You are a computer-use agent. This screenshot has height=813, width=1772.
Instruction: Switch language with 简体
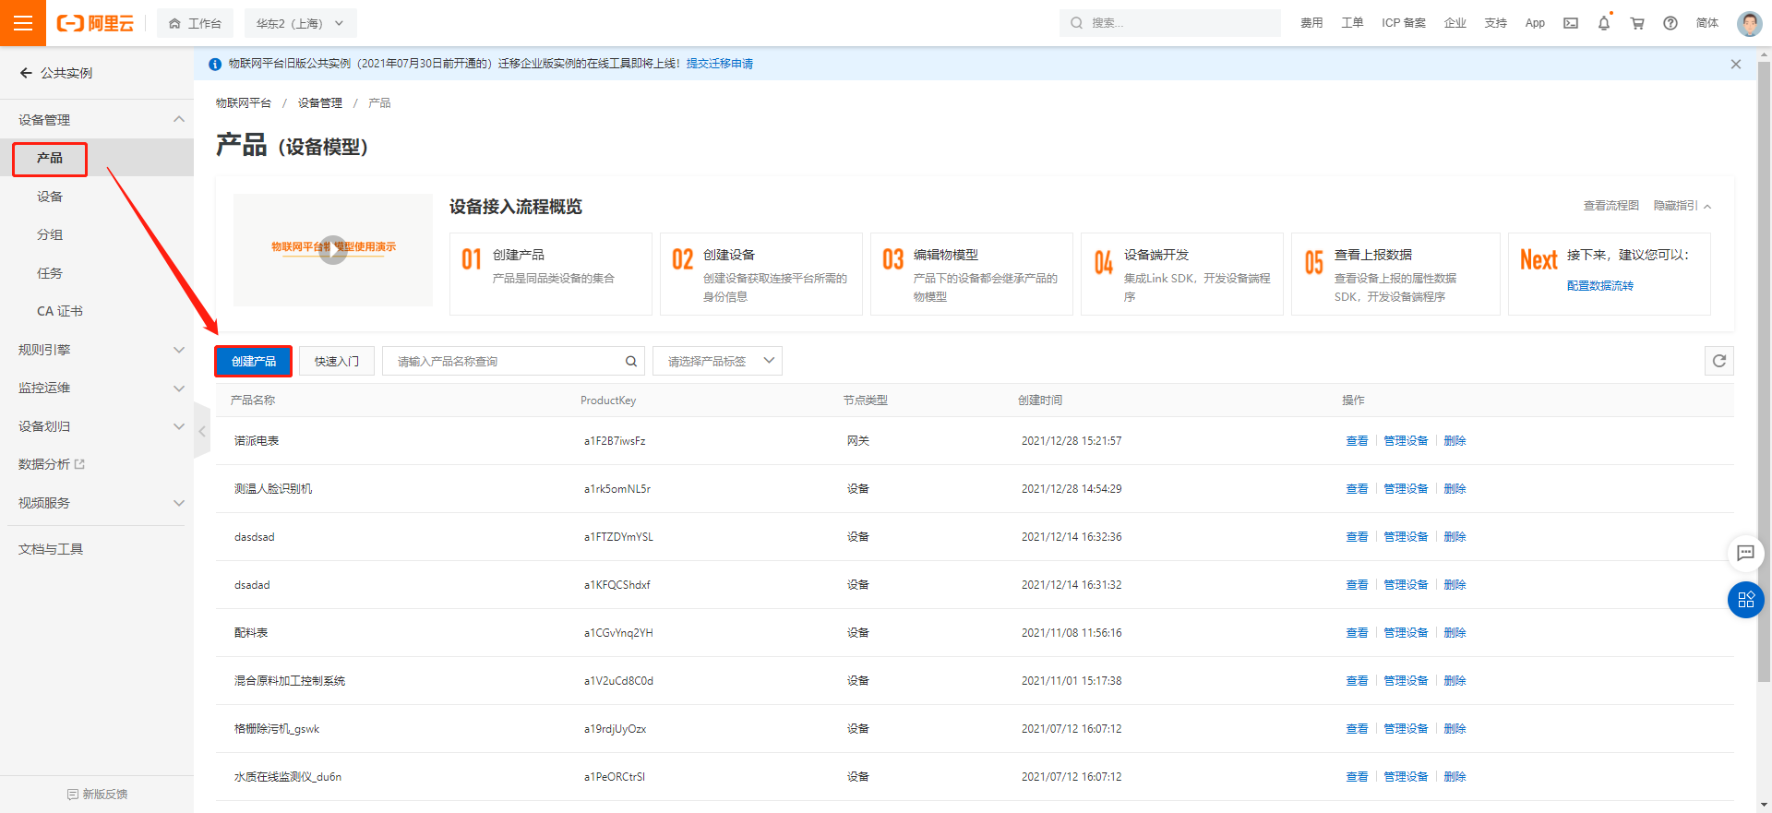coord(1707,23)
